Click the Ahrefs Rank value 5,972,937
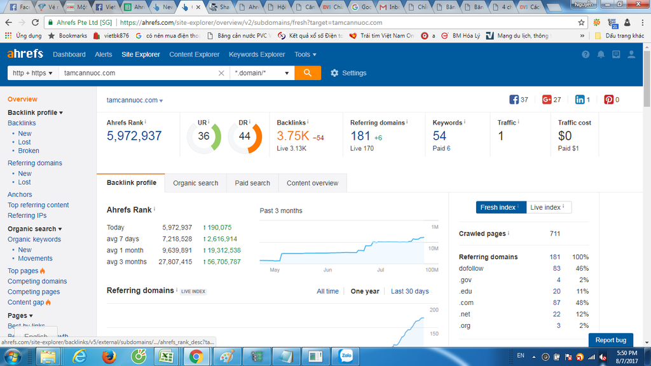Viewport: 651px width, 366px height. point(134,136)
